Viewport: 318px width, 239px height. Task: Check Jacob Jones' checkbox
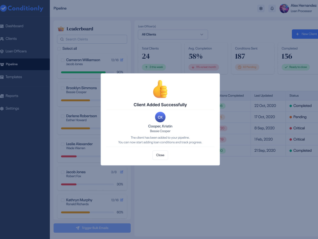coord(63,172)
